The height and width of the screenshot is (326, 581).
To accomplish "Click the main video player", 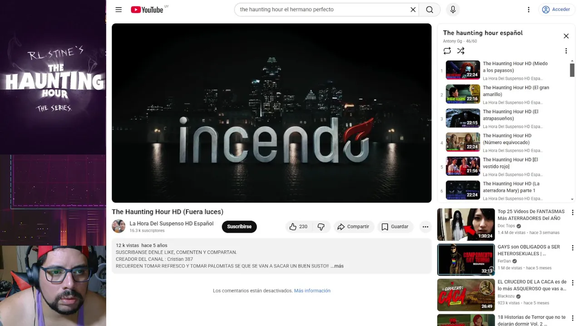I will tap(271, 113).
